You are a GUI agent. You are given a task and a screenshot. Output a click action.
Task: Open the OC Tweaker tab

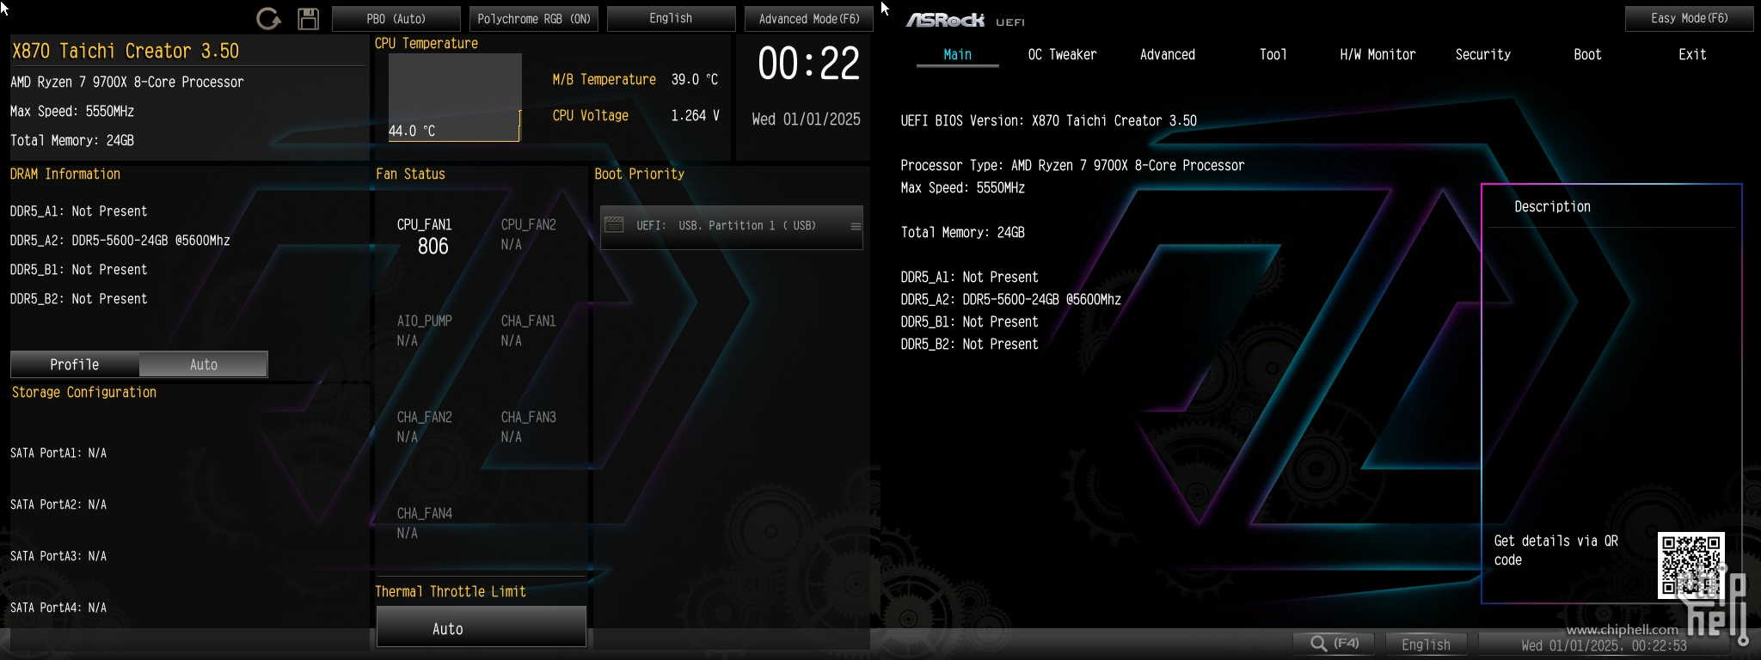pyautogui.click(x=1062, y=55)
